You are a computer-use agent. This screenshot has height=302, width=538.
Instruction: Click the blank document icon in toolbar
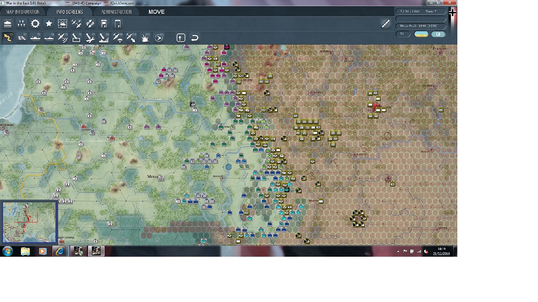pyautogui.click(x=118, y=24)
